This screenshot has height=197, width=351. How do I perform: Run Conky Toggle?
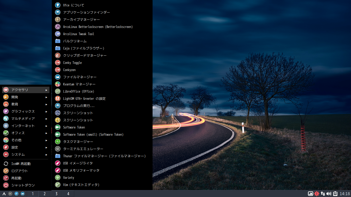(x=102, y=63)
